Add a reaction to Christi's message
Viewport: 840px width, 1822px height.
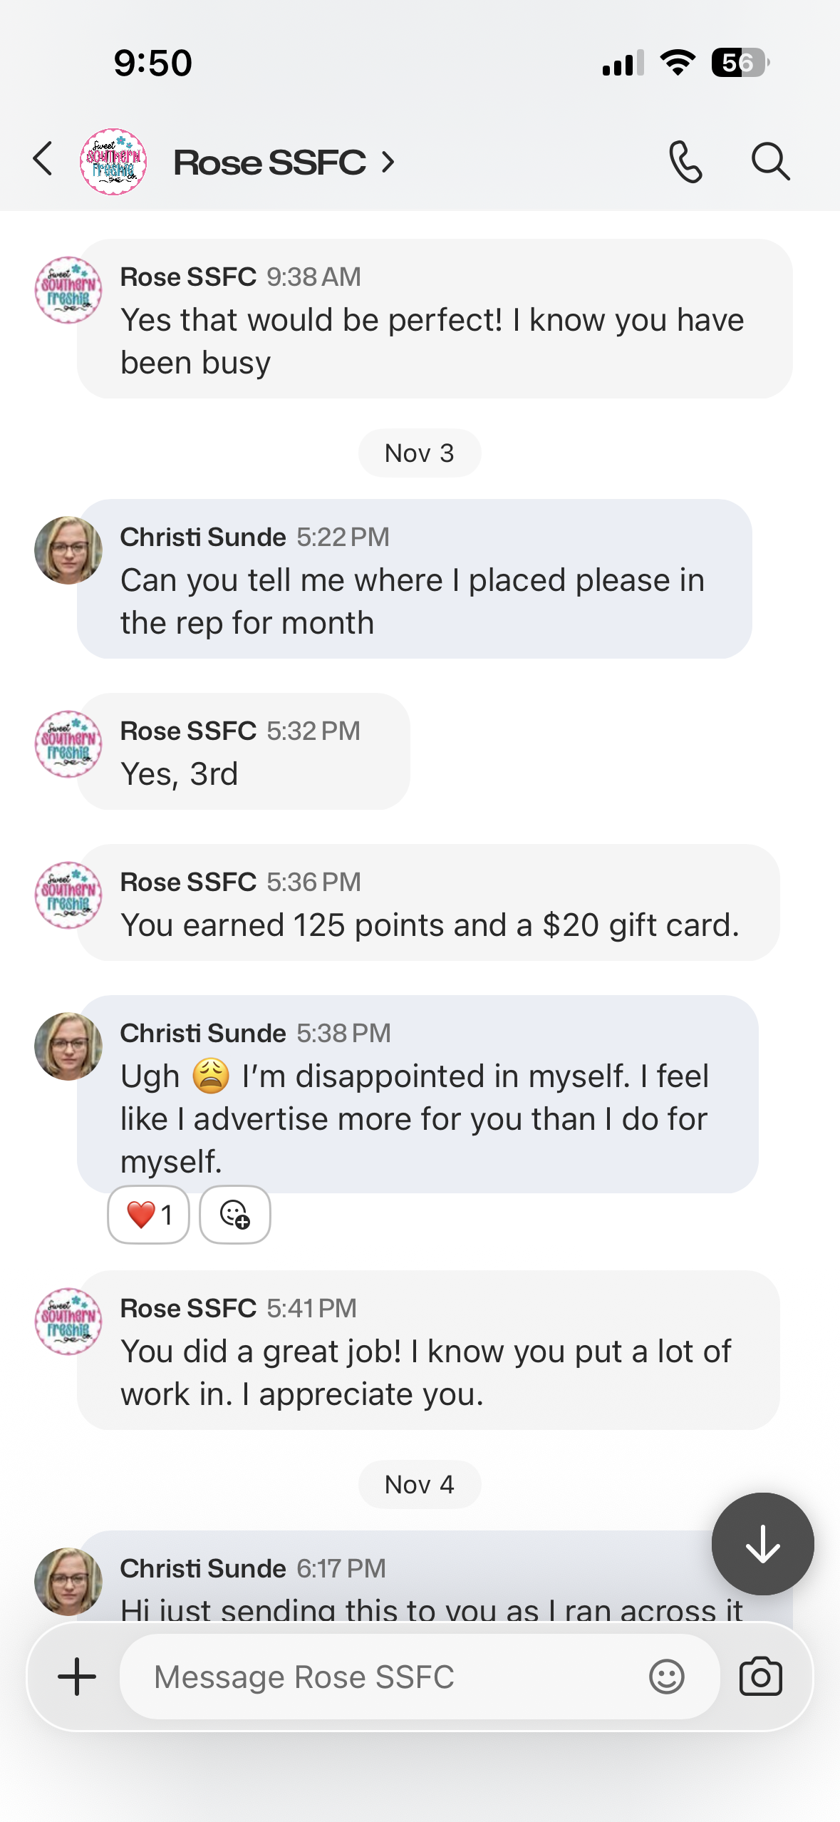[x=234, y=1215]
